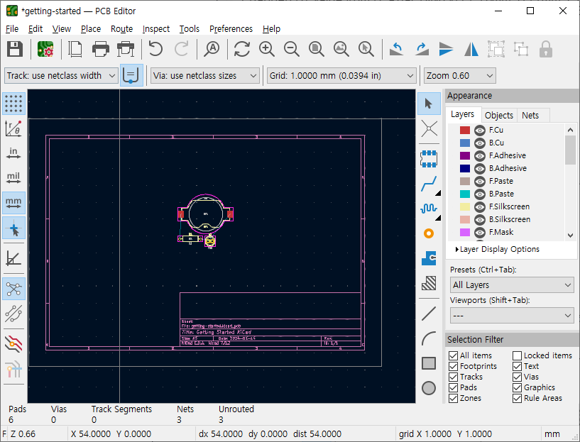Hide the F.Cu layer
Image resolution: width=580 pixels, height=442 pixels.
coord(480,130)
